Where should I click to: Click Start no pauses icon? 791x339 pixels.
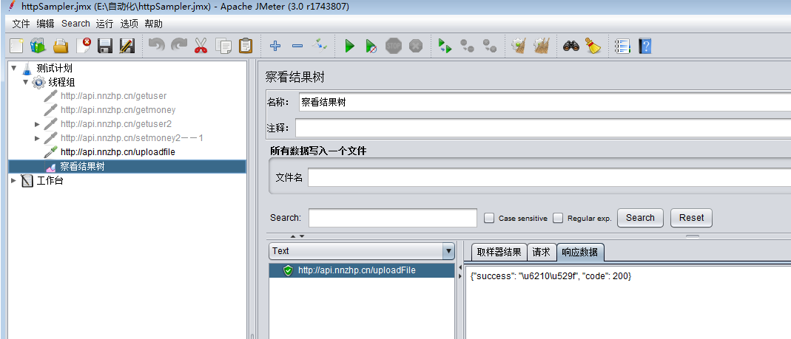click(x=371, y=47)
